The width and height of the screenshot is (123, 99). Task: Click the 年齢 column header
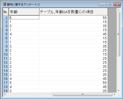24,12
